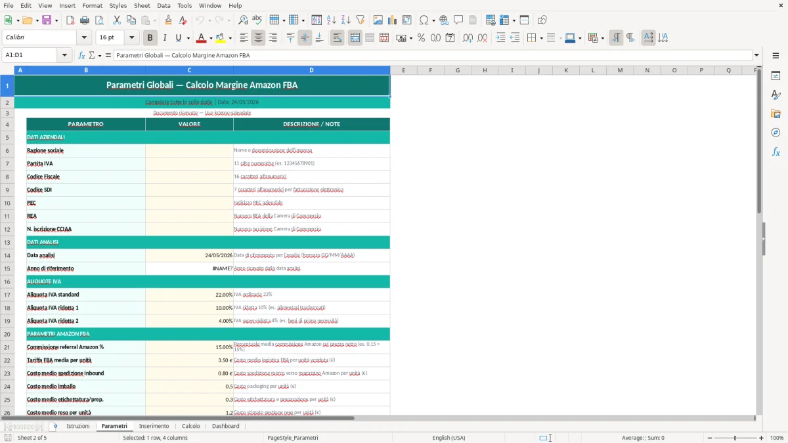Select cell with date 24/05/2026
This screenshot has height=443, width=788.
pyautogui.click(x=189, y=255)
